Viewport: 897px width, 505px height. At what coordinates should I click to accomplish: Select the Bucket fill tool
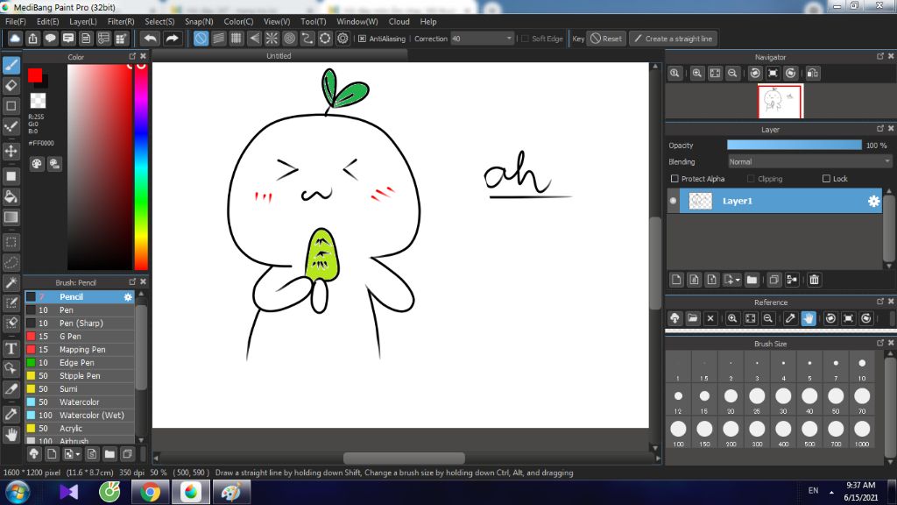coord(11,197)
